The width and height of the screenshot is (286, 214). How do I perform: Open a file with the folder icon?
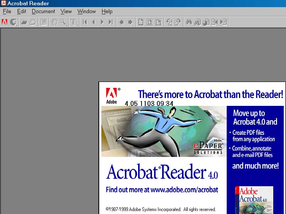[x=24, y=22]
